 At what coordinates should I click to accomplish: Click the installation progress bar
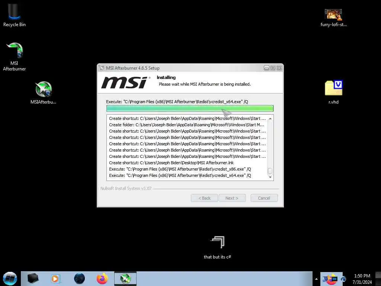click(x=190, y=108)
